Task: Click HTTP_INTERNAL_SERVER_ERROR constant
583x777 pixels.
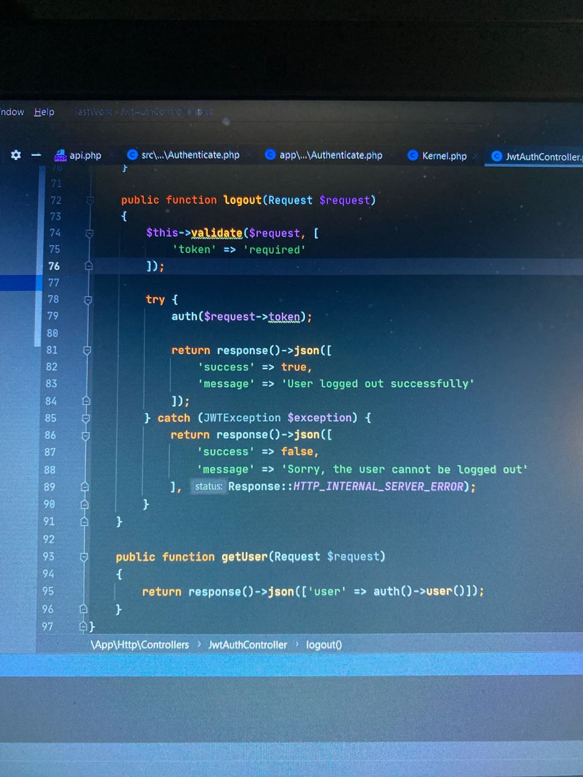Action: pos(378,486)
